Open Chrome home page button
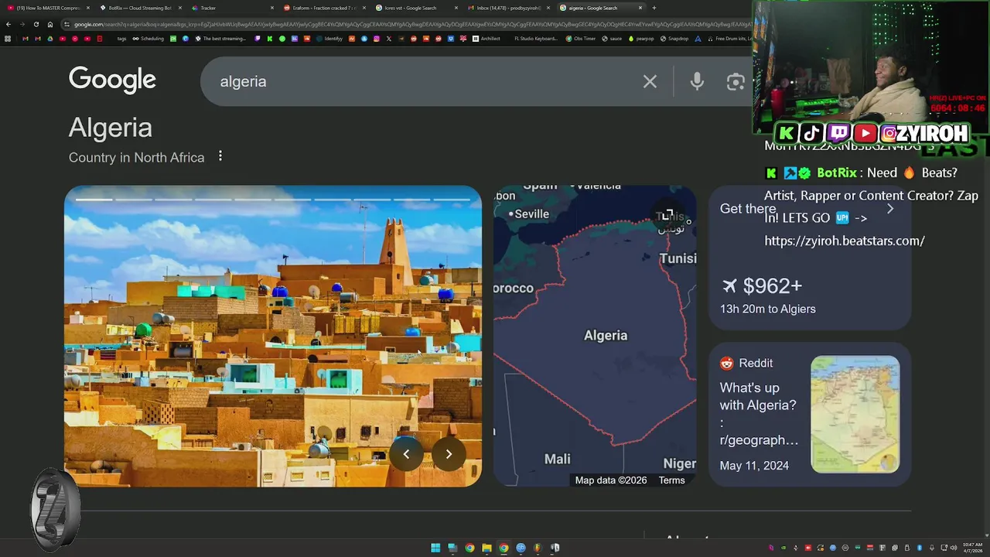990x557 pixels. tap(50, 24)
